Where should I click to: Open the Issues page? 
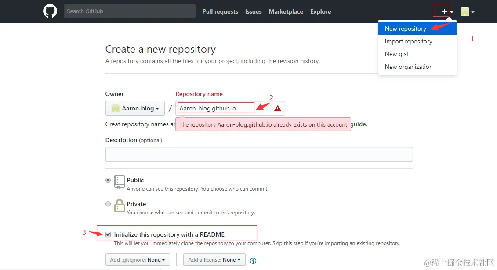pos(253,11)
